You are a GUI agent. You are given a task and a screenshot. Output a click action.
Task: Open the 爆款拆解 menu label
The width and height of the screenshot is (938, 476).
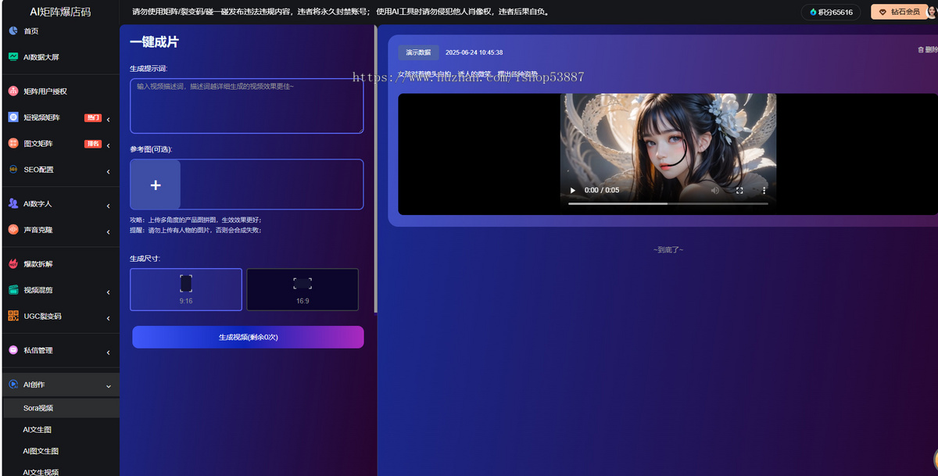click(38, 264)
